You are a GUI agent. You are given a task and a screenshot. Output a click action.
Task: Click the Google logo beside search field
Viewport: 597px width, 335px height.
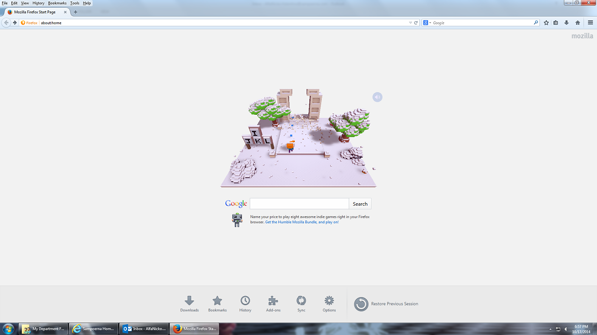coord(236,204)
